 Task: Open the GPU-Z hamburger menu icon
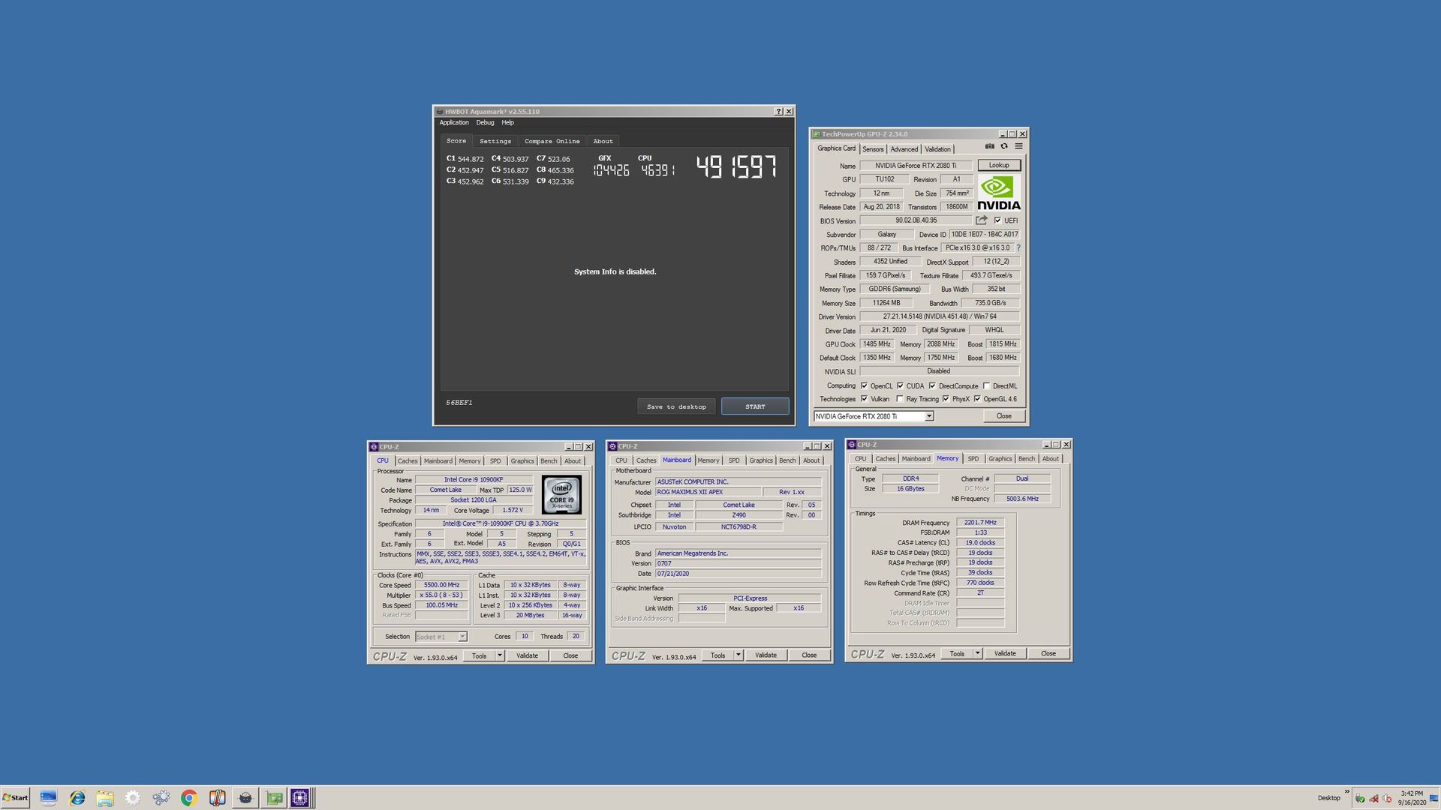(1018, 146)
